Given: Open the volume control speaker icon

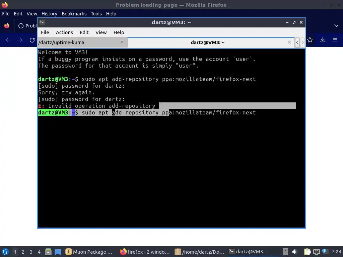Looking at the screenshot, I should coord(295,252).
